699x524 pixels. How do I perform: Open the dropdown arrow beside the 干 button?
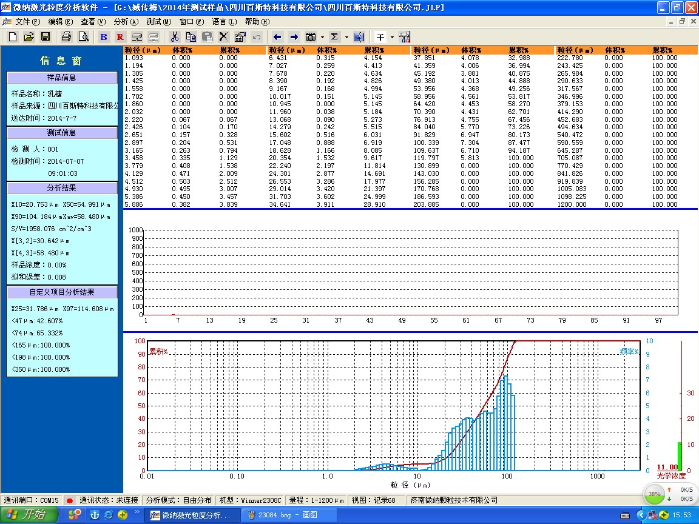[x=392, y=37]
